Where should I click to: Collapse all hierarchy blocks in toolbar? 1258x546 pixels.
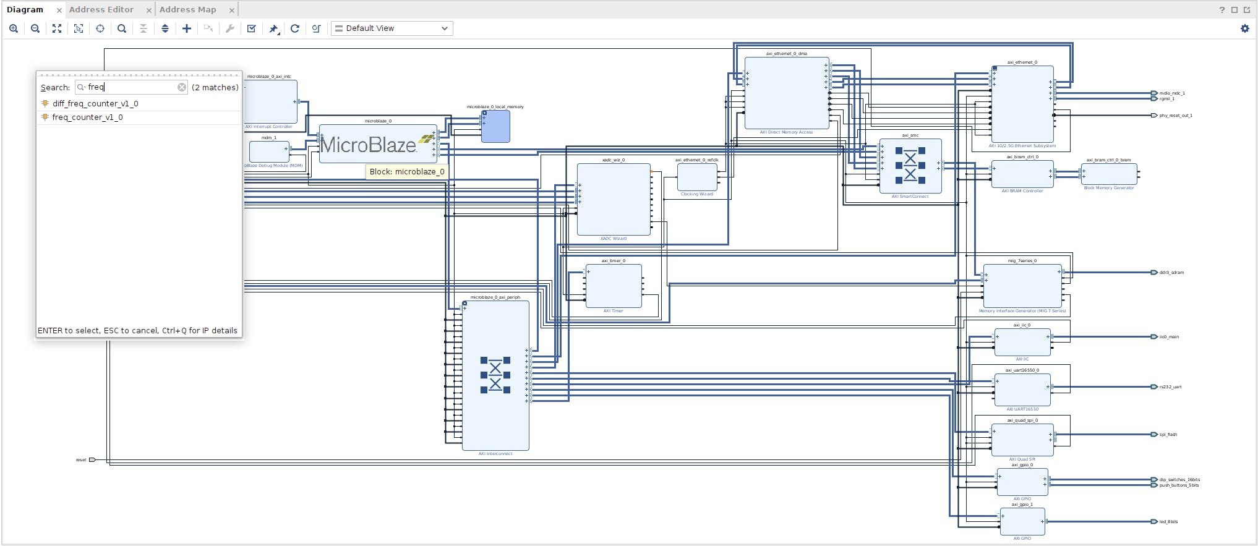point(143,28)
